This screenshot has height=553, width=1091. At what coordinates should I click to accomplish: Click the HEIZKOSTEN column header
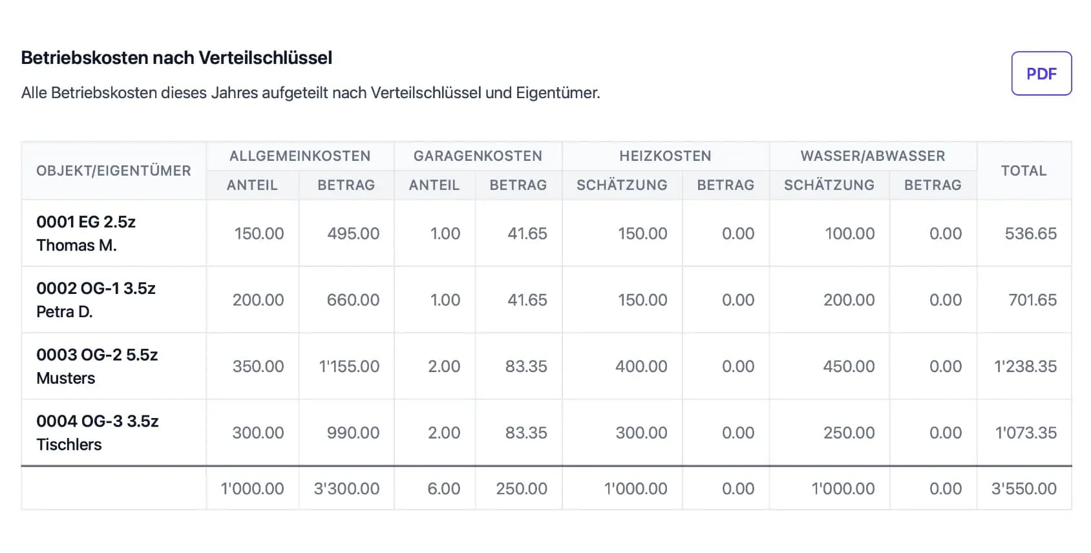[x=665, y=156]
